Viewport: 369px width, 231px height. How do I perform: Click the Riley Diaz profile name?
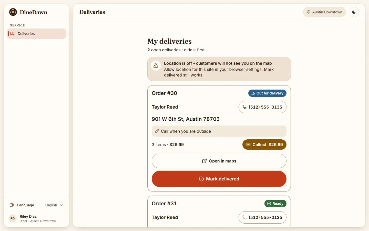pos(28,216)
